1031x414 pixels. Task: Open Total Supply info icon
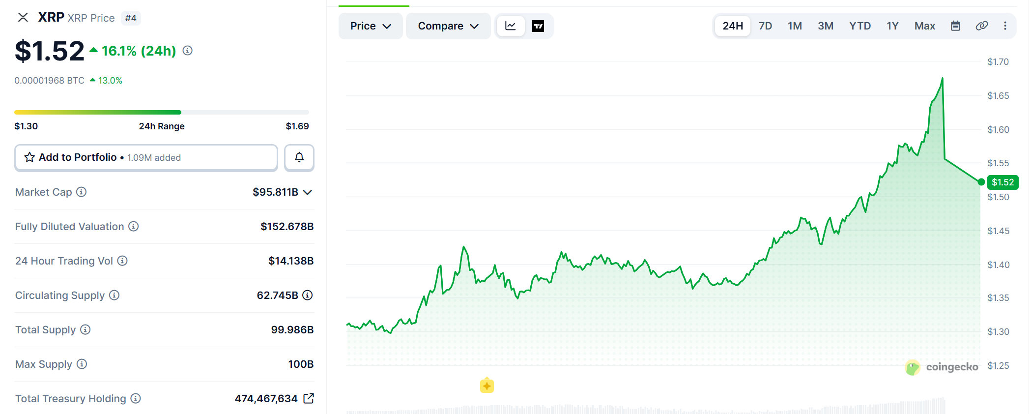point(86,329)
